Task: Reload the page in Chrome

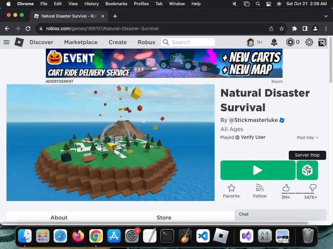Action: tap(28, 29)
